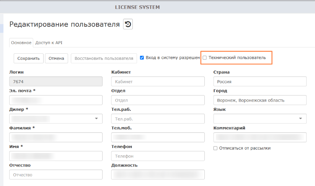Click the 'Восстановить пользователя' button
315x186 pixels.
[104, 58]
